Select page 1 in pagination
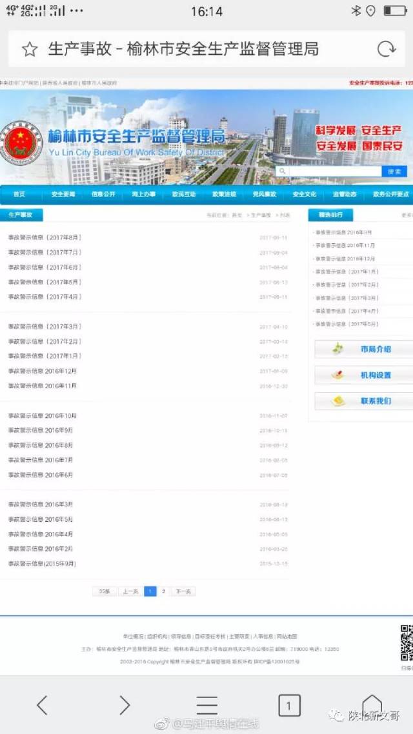This screenshot has width=413, height=734. 150,591
